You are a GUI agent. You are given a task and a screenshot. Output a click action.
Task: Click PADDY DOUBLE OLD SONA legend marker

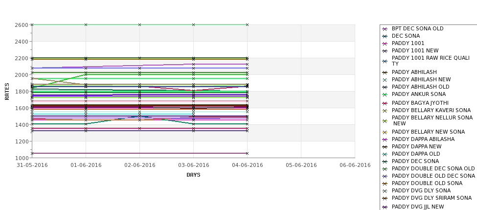385,184
